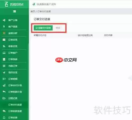Image resolution: width=132 pixels, height=120 pixels.
Task: Click the reply-all icon for 订单收款进度
Action: click(x=4, y=111)
